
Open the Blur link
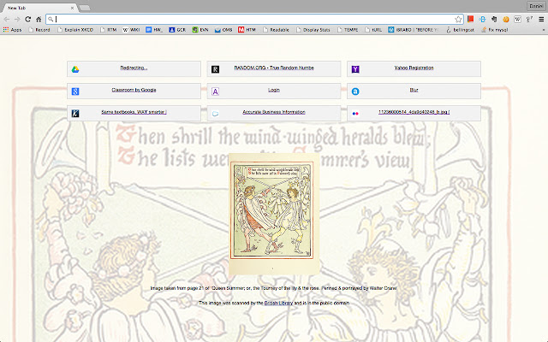click(x=414, y=90)
